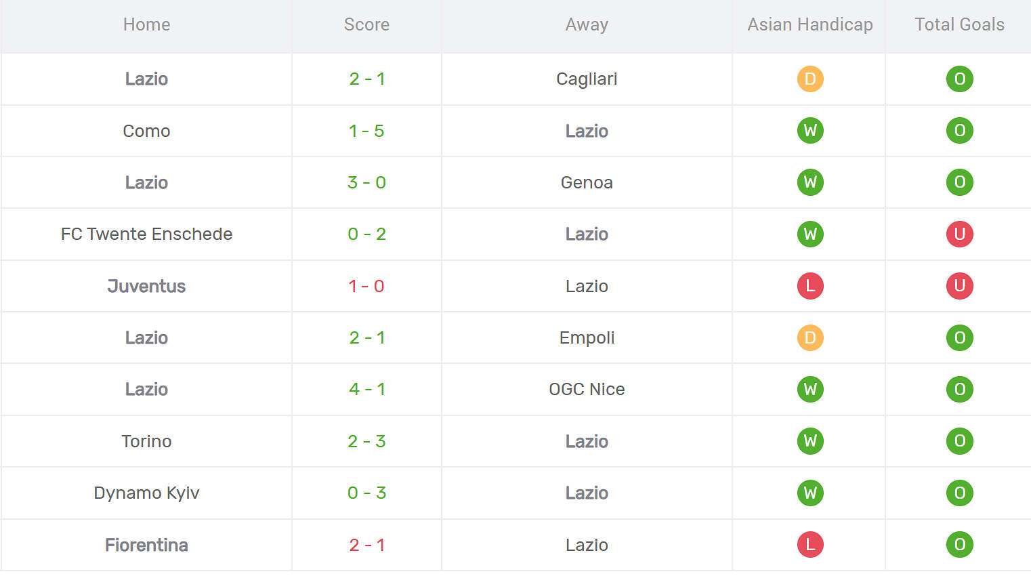Click the green O badge in Torino row
Viewport: 1031px width, 576px height.
959,441
